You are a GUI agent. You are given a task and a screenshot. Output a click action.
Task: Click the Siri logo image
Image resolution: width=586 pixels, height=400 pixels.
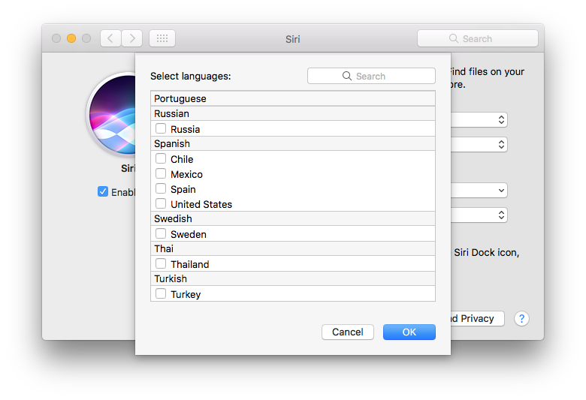[112, 114]
